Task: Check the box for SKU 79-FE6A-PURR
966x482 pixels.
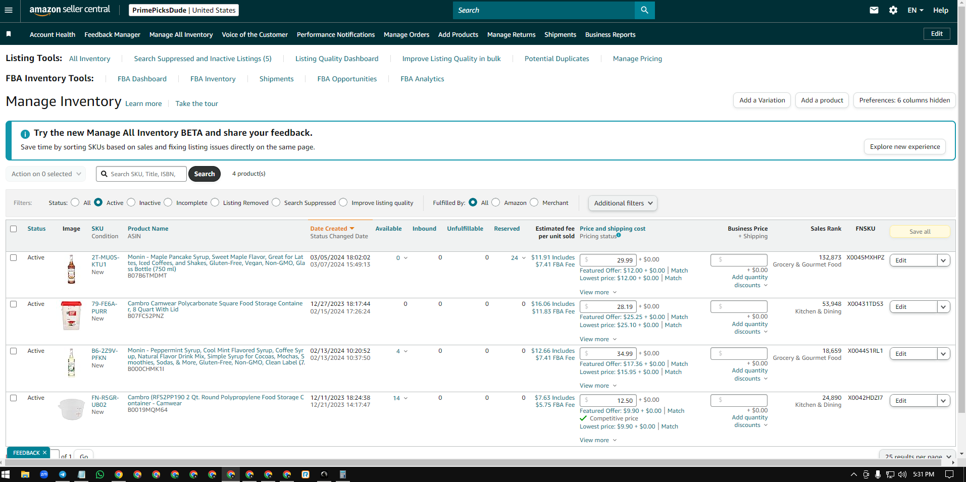Action: coord(14,304)
